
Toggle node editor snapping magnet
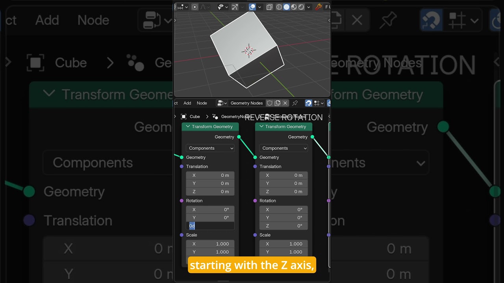(x=309, y=103)
